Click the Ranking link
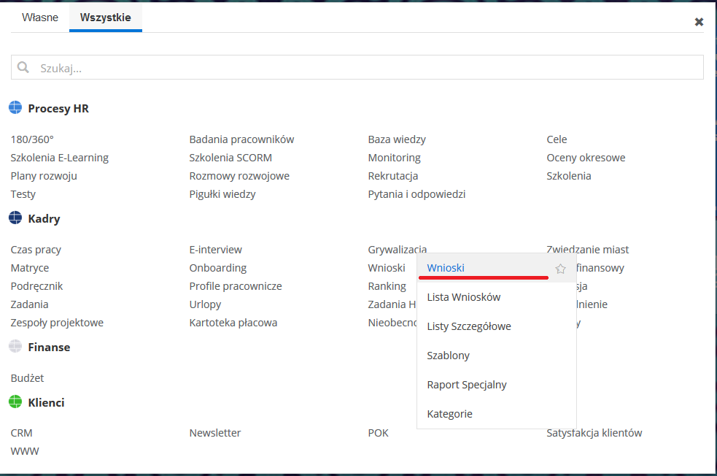The height and width of the screenshot is (476, 717). point(387,286)
